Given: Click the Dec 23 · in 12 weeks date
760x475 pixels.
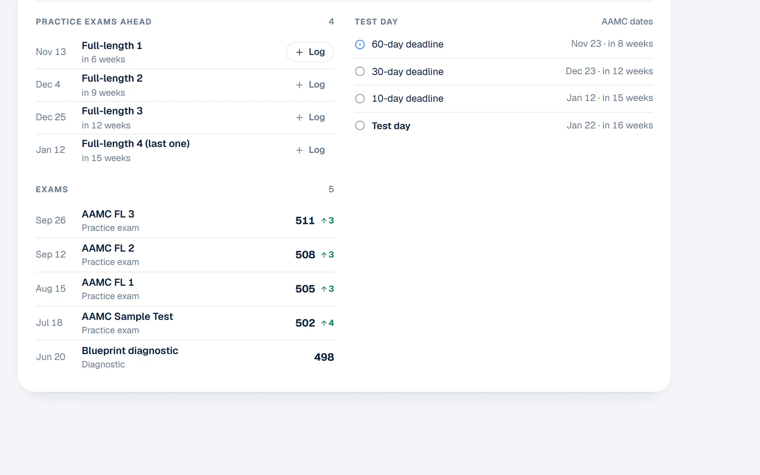Looking at the screenshot, I should pyautogui.click(x=609, y=71).
